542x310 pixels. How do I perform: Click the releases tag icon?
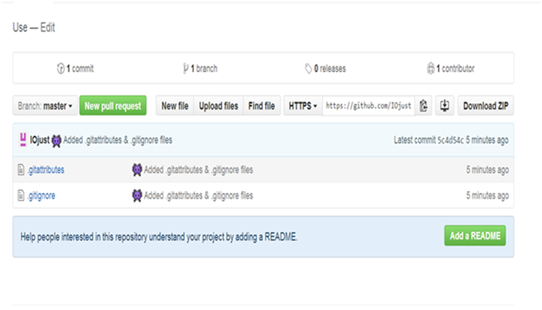[308, 68]
